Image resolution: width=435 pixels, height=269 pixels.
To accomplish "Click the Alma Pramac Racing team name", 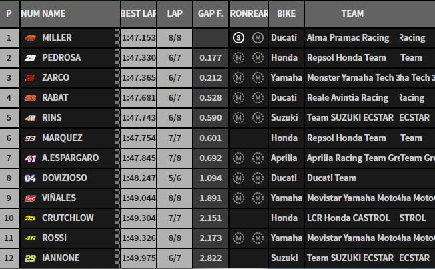I will tap(348, 38).
